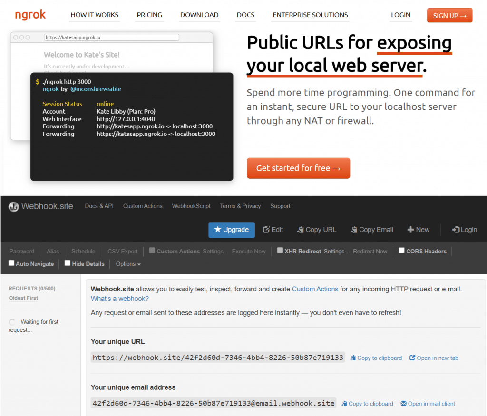Toggle the Auto Navigate checkbox

click(11, 263)
